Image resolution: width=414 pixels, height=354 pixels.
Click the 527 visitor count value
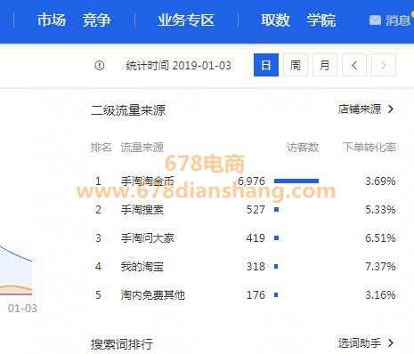click(256, 209)
